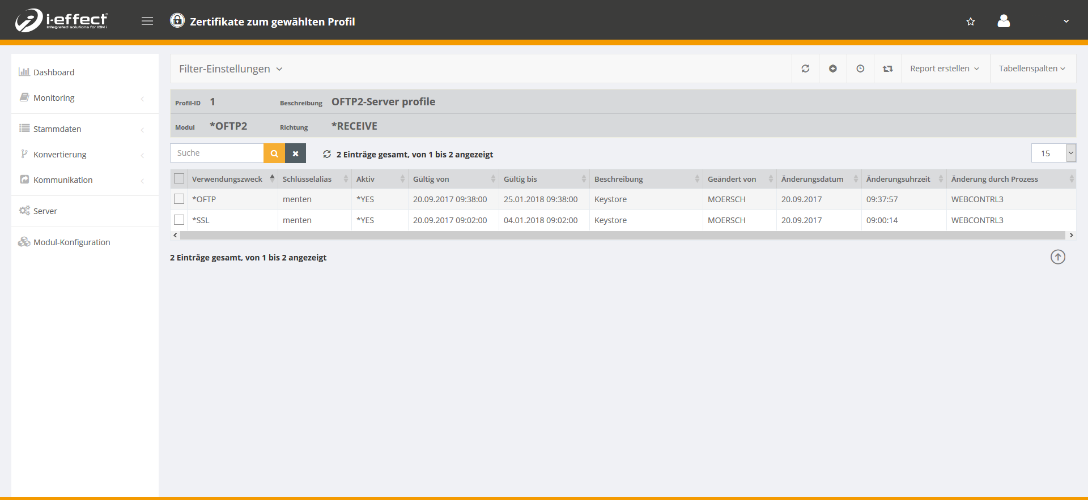The width and height of the screenshot is (1088, 500).
Task: Expand the Filter-Einstellungen panel
Action: click(x=231, y=69)
